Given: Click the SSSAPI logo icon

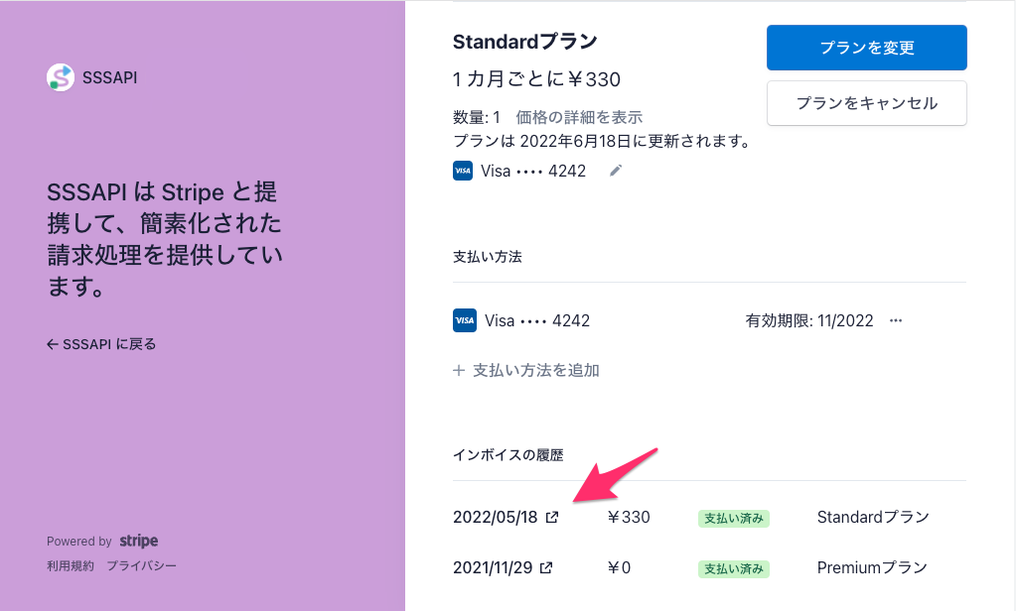Looking at the screenshot, I should pyautogui.click(x=61, y=75).
